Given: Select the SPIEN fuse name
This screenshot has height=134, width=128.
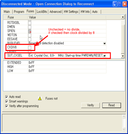Looking at the screenshot, I should point(11,31).
